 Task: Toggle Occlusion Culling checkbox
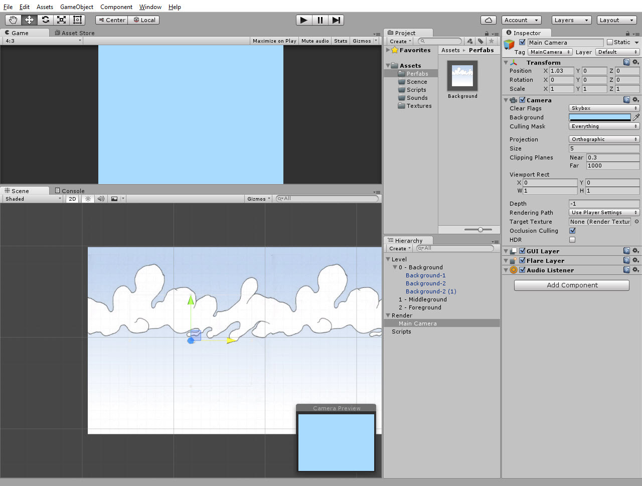tap(572, 231)
